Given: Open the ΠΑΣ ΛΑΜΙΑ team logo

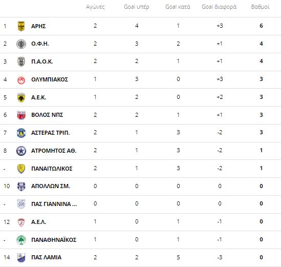Looking at the screenshot, I should [21, 257].
